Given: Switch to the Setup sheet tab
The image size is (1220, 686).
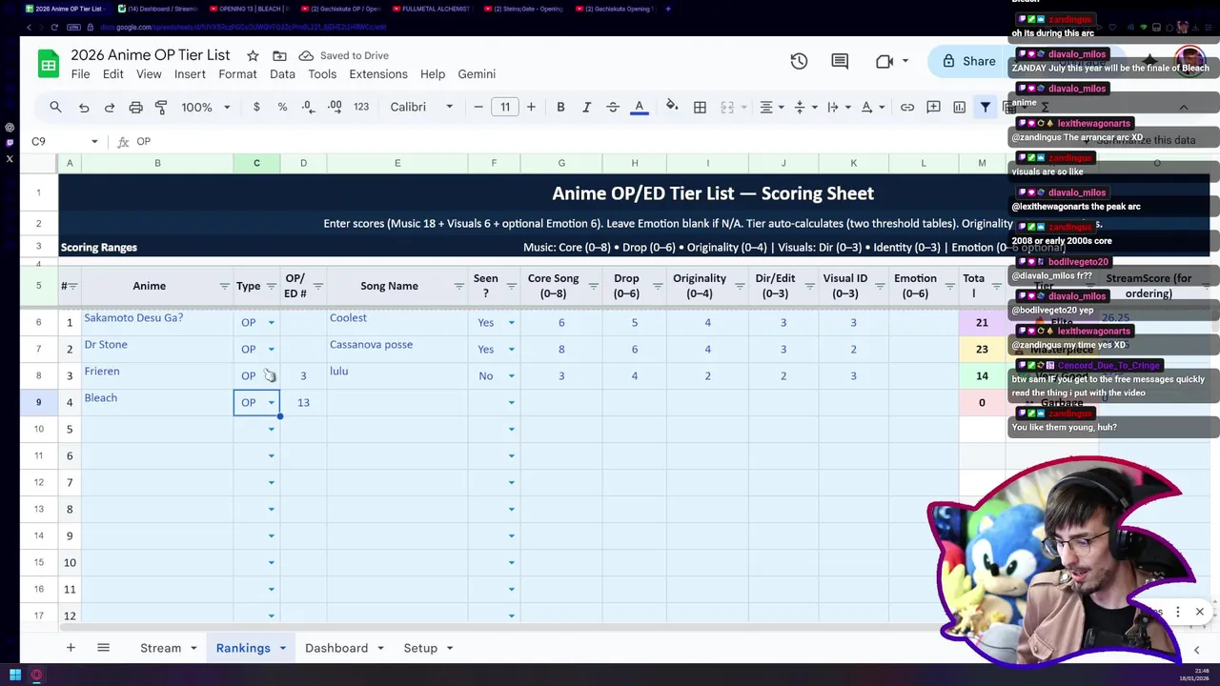Looking at the screenshot, I should 420,648.
